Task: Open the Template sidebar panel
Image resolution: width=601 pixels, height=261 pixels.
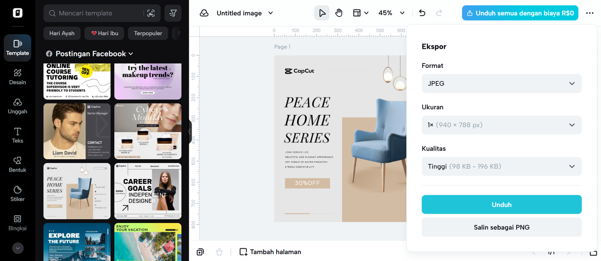Action: [17, 48]
